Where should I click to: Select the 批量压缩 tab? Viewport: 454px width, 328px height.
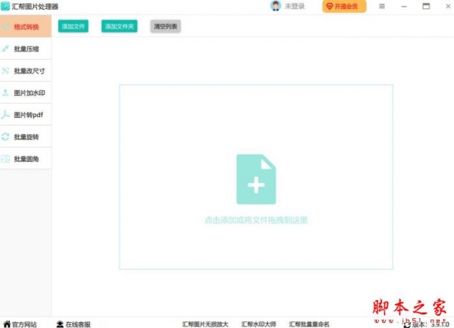click(x=26, y=49)
